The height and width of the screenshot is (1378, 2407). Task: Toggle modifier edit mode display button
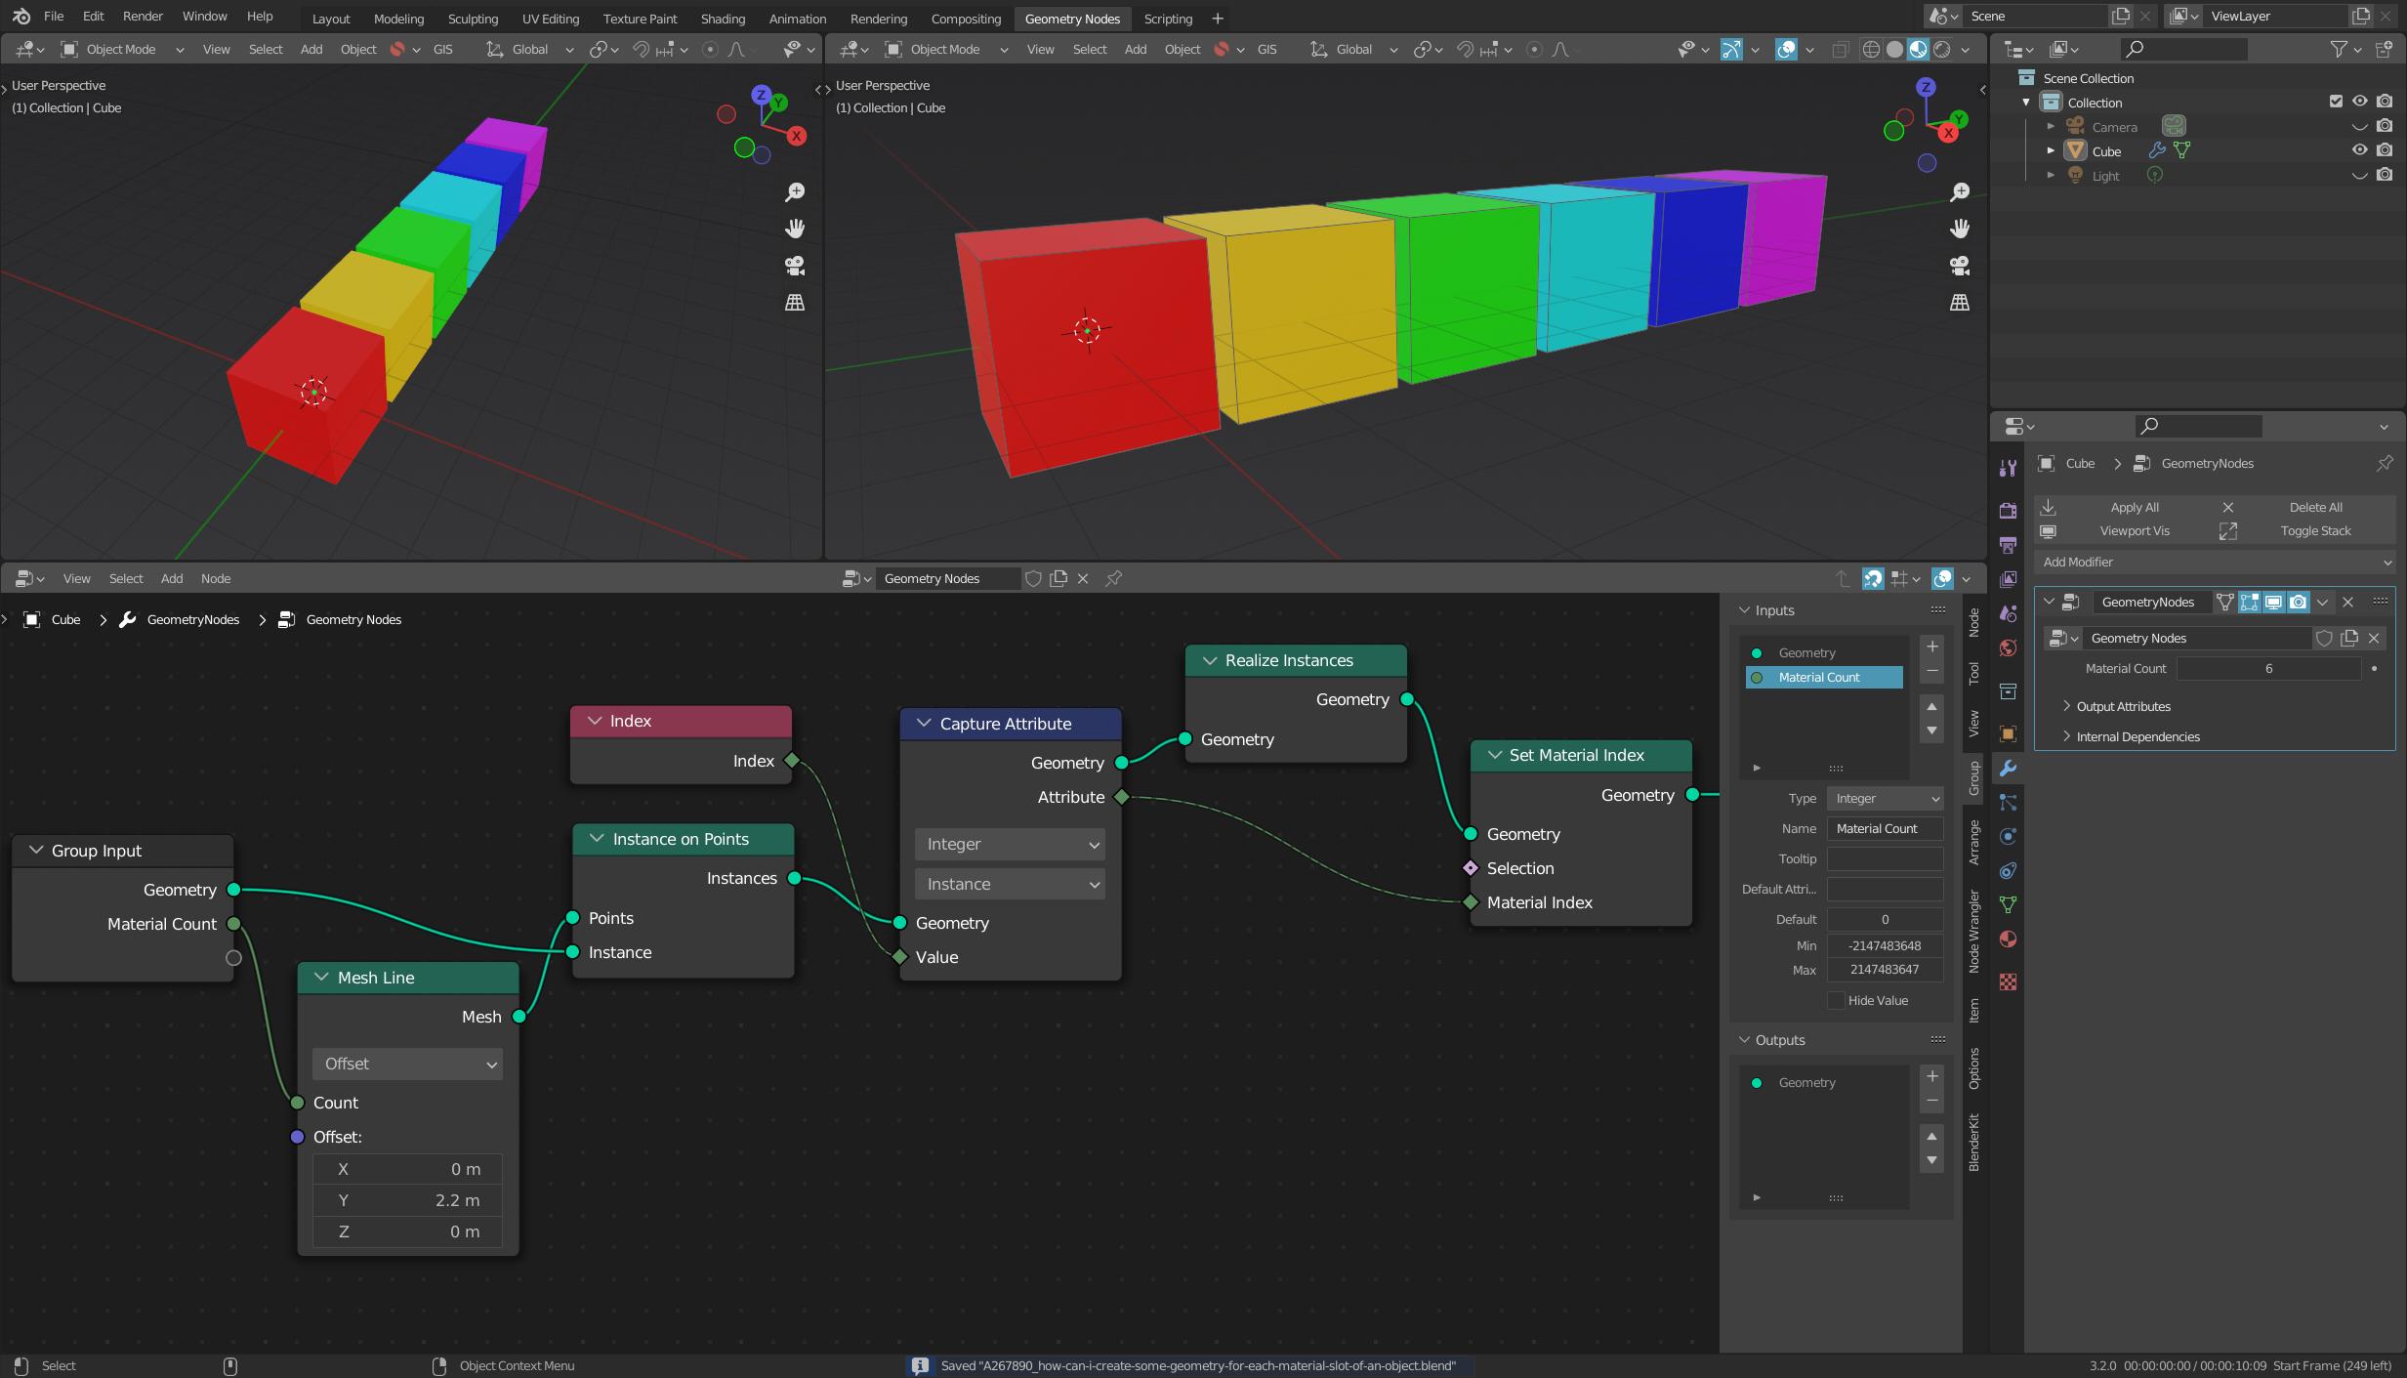[x=2249, y=603]
